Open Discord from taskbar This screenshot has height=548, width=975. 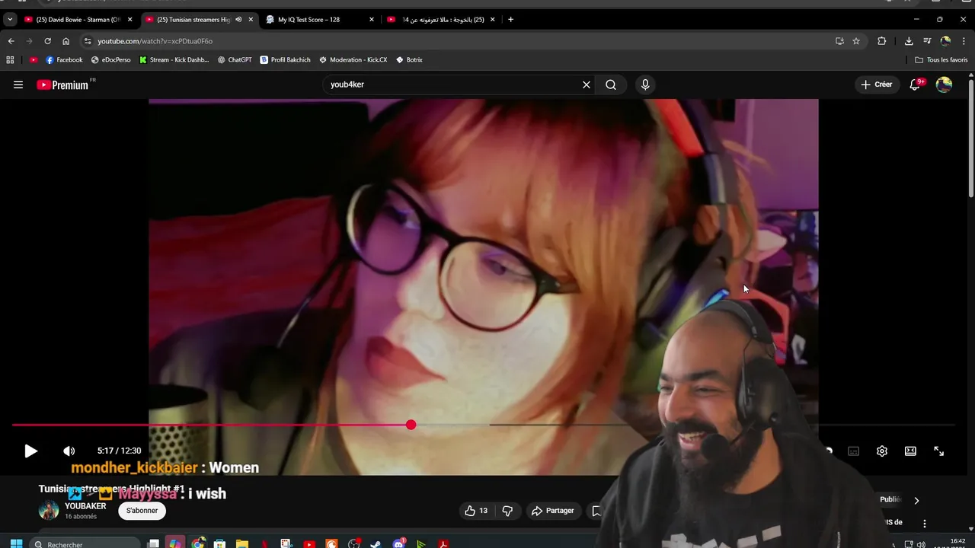pyautogui.click(x=398, y=544)
